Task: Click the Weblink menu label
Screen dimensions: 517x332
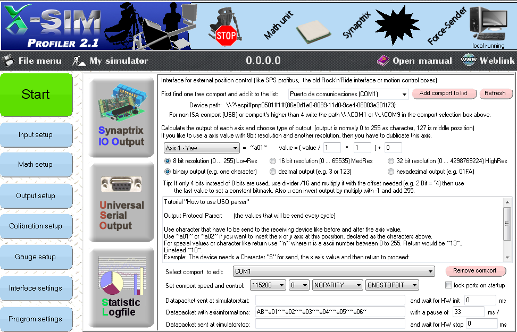Action: click(x=497, y=61)
